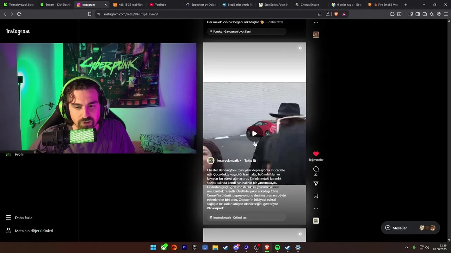Open Windows Start menu
This screenshot has height=253, width=451.
153,247
